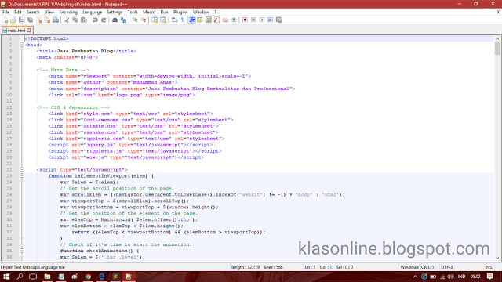Click the vertical scrollbar thumb
Screen dimensions: 502x282
[497, 49]
